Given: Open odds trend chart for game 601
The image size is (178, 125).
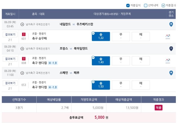Looking at the screenshot, I should click(168, 37).
